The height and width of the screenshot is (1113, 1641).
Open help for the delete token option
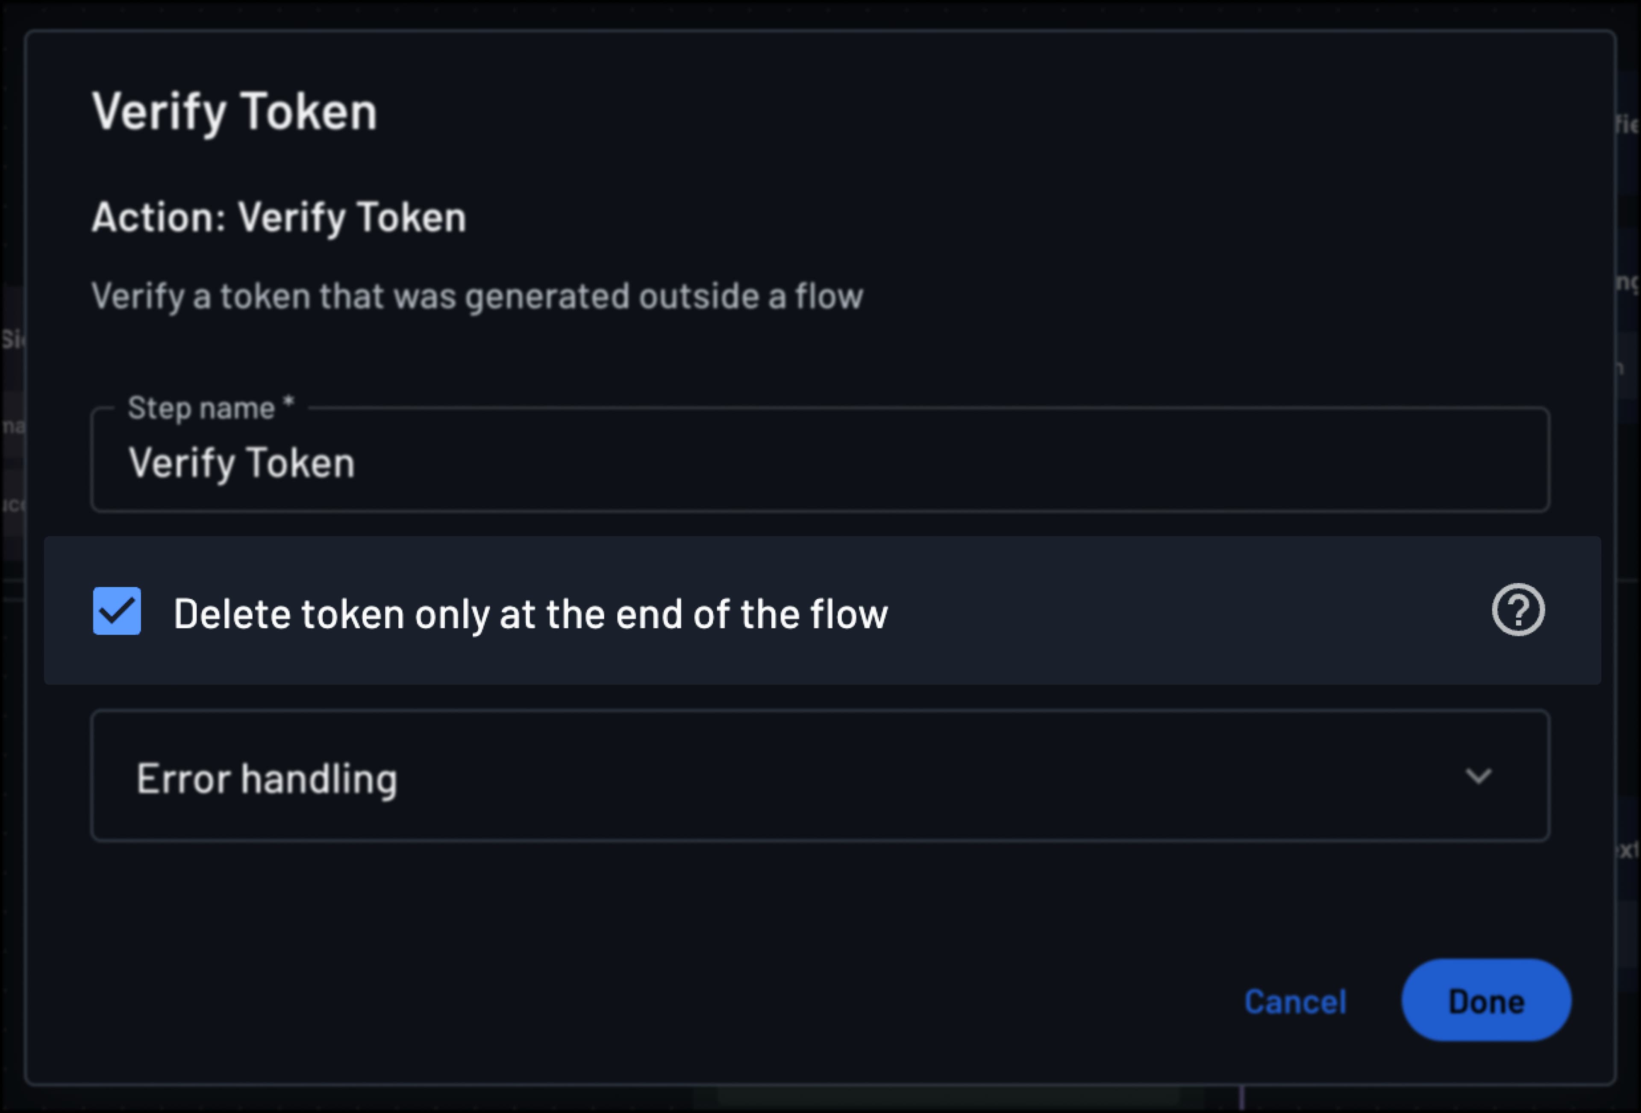point(1518,609)
